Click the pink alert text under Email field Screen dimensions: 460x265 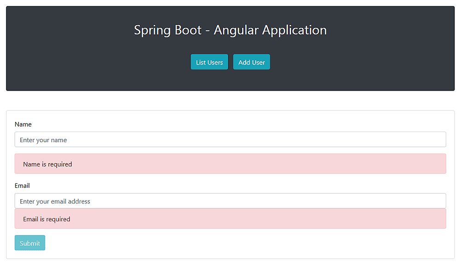pos(46,219)
